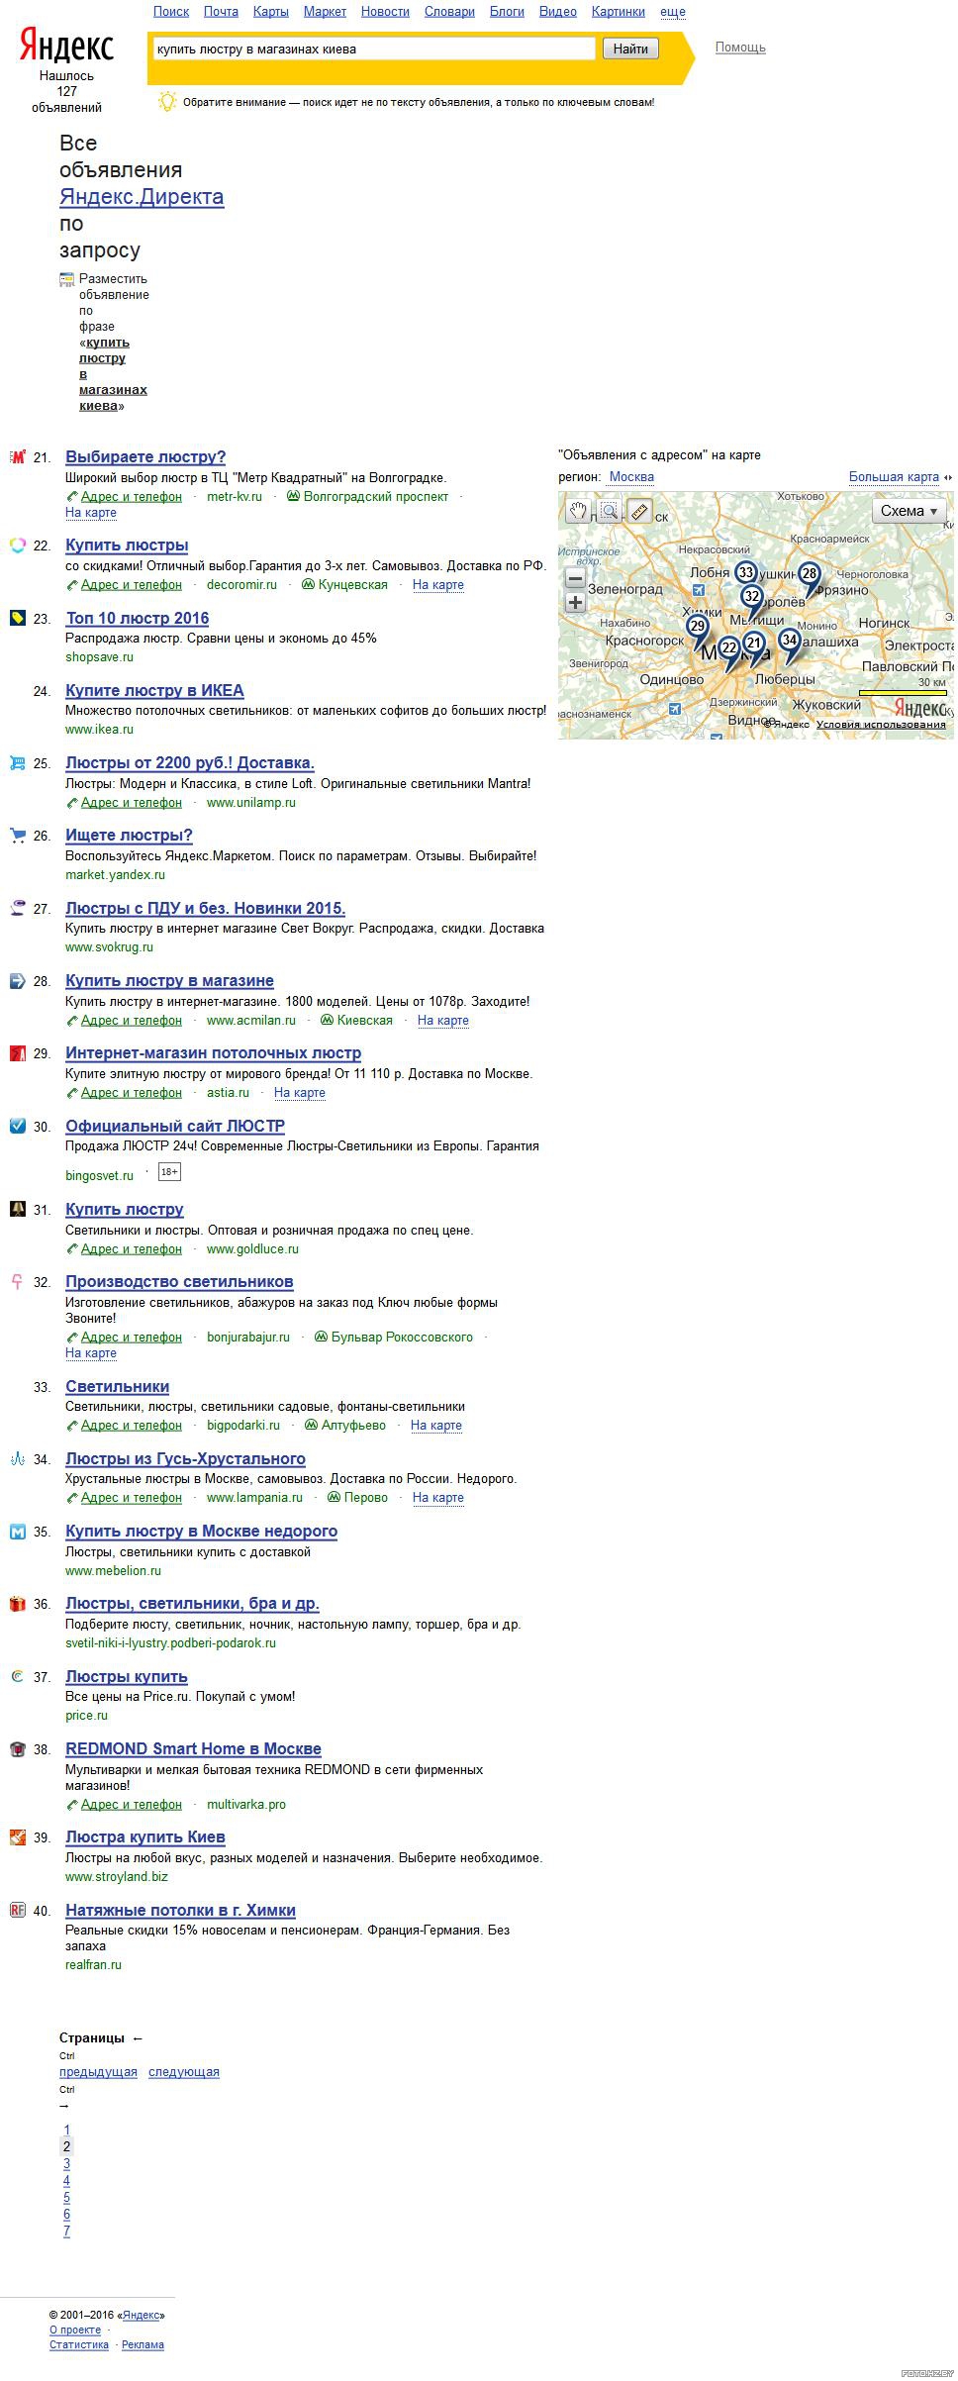
Task: Click the Market cart favicon beside ad 26
Action: (18, 835)
